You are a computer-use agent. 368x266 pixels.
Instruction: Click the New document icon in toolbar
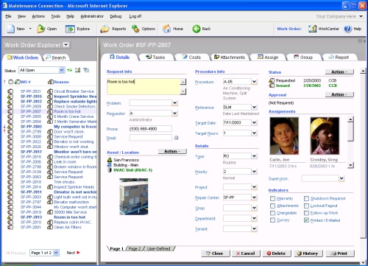coord(11,29)
